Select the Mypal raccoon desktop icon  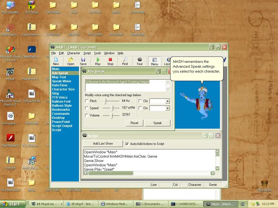click(x=10, y=74)
